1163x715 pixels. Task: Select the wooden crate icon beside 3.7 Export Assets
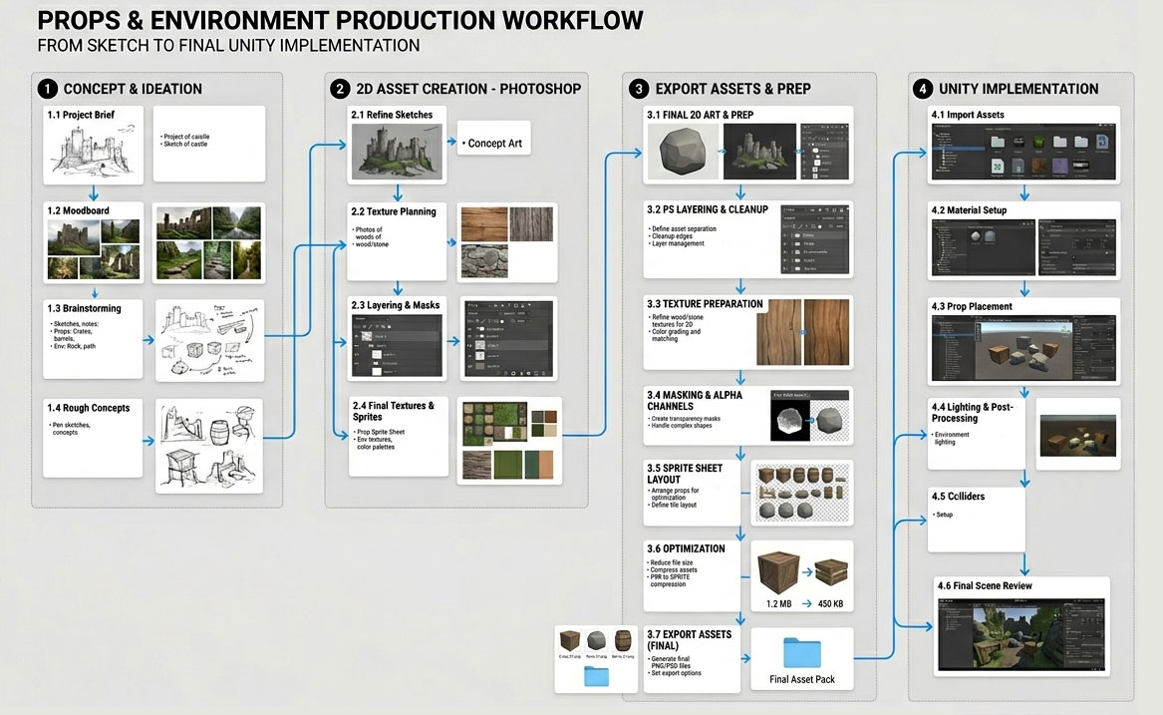570,641
